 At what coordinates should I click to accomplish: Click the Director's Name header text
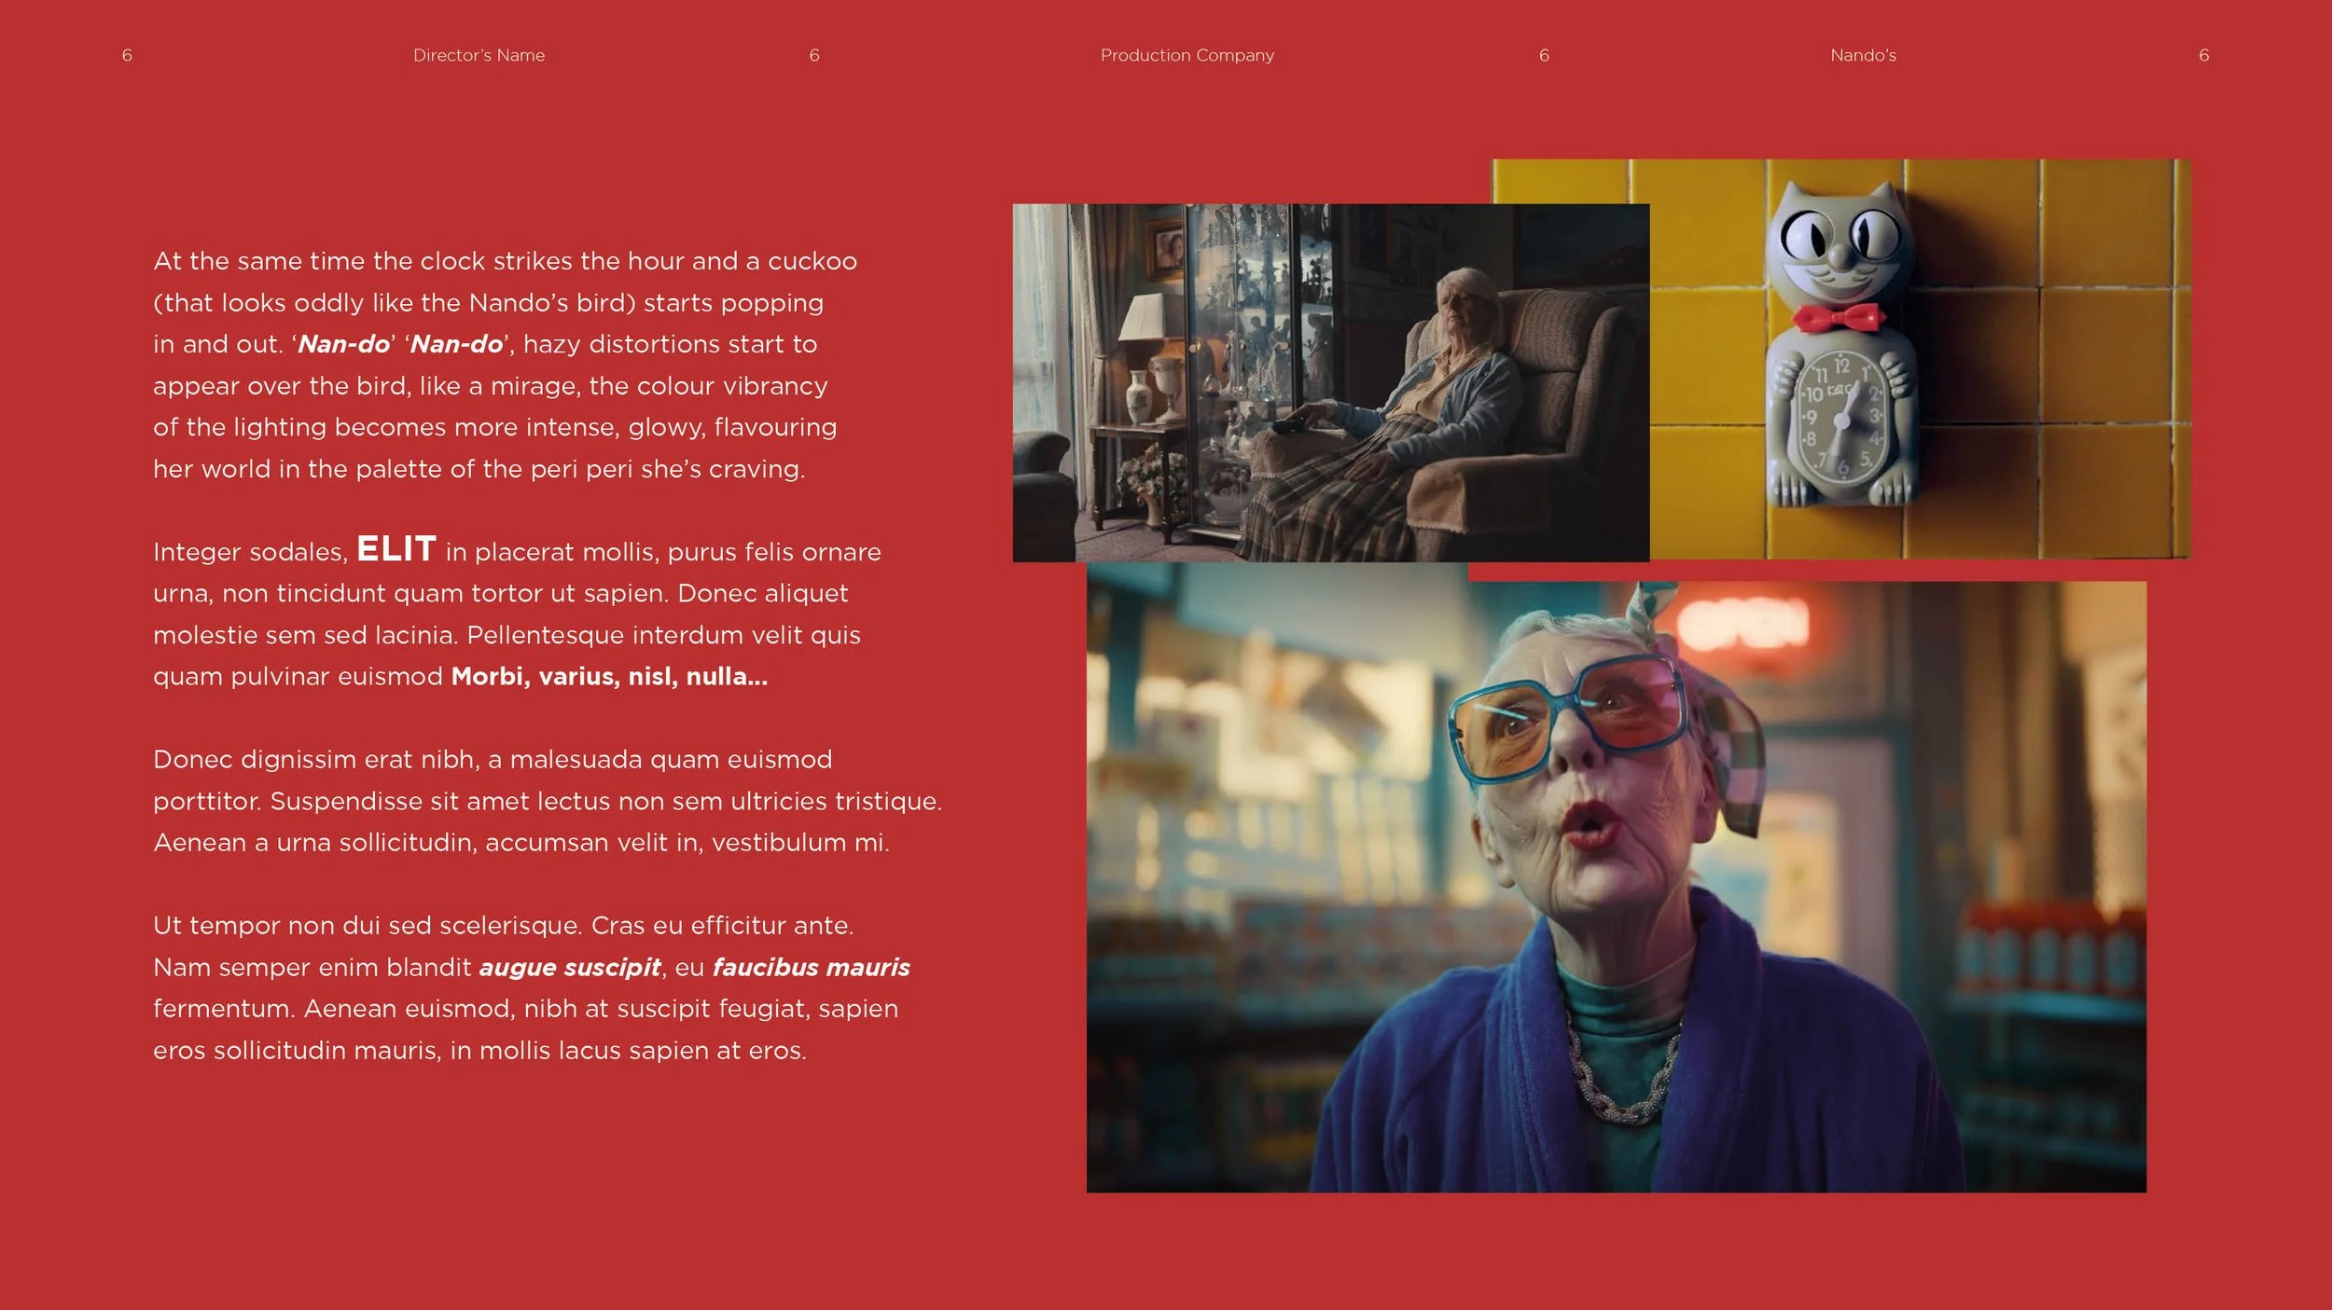coord(479,55)
